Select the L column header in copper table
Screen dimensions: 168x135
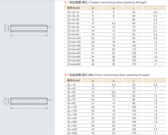[134, 8]
